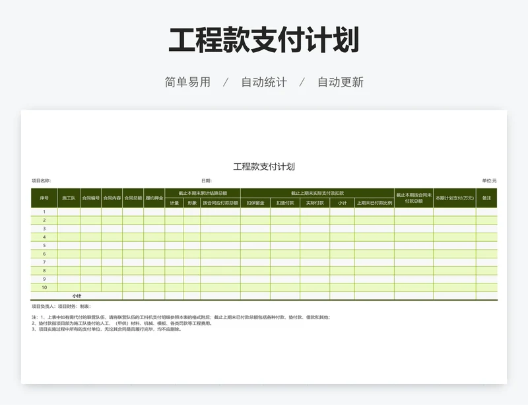Select the 施工队 column header
Viewport: 528px width, 405px height.
pyautogui.click(x=69, y=198)
